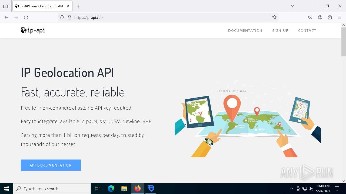This screenshot has width=346, height=194.
Task: Open the Extensions puzzle icon
Action: pyautogui.click(x=330, y=18)
